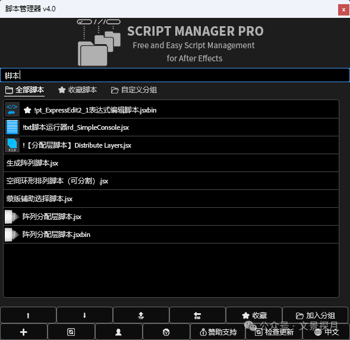
Task: Select 蒙版辅助选择脚本.jsx
Action: tap(171, 199)
